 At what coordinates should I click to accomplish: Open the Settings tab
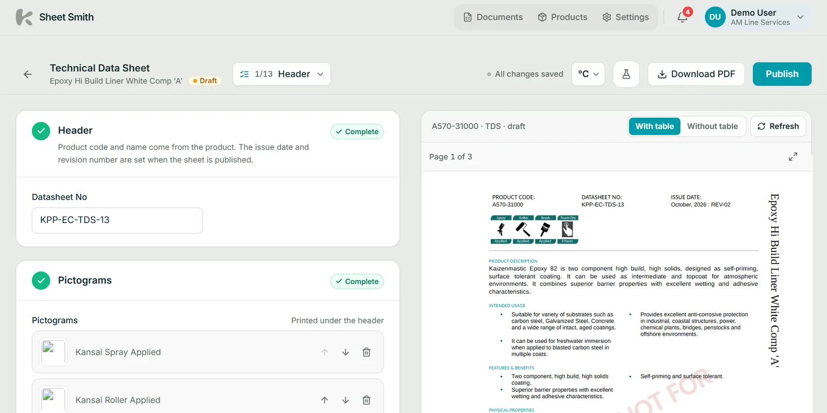(x=625, y=17)
